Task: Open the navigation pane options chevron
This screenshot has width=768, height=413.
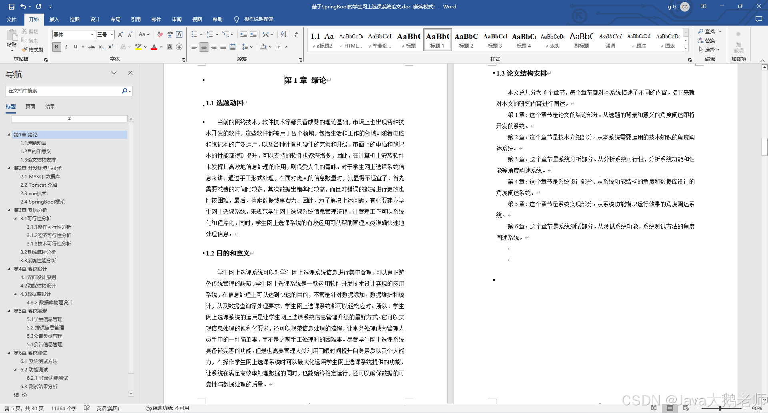Action: (114, 73)
